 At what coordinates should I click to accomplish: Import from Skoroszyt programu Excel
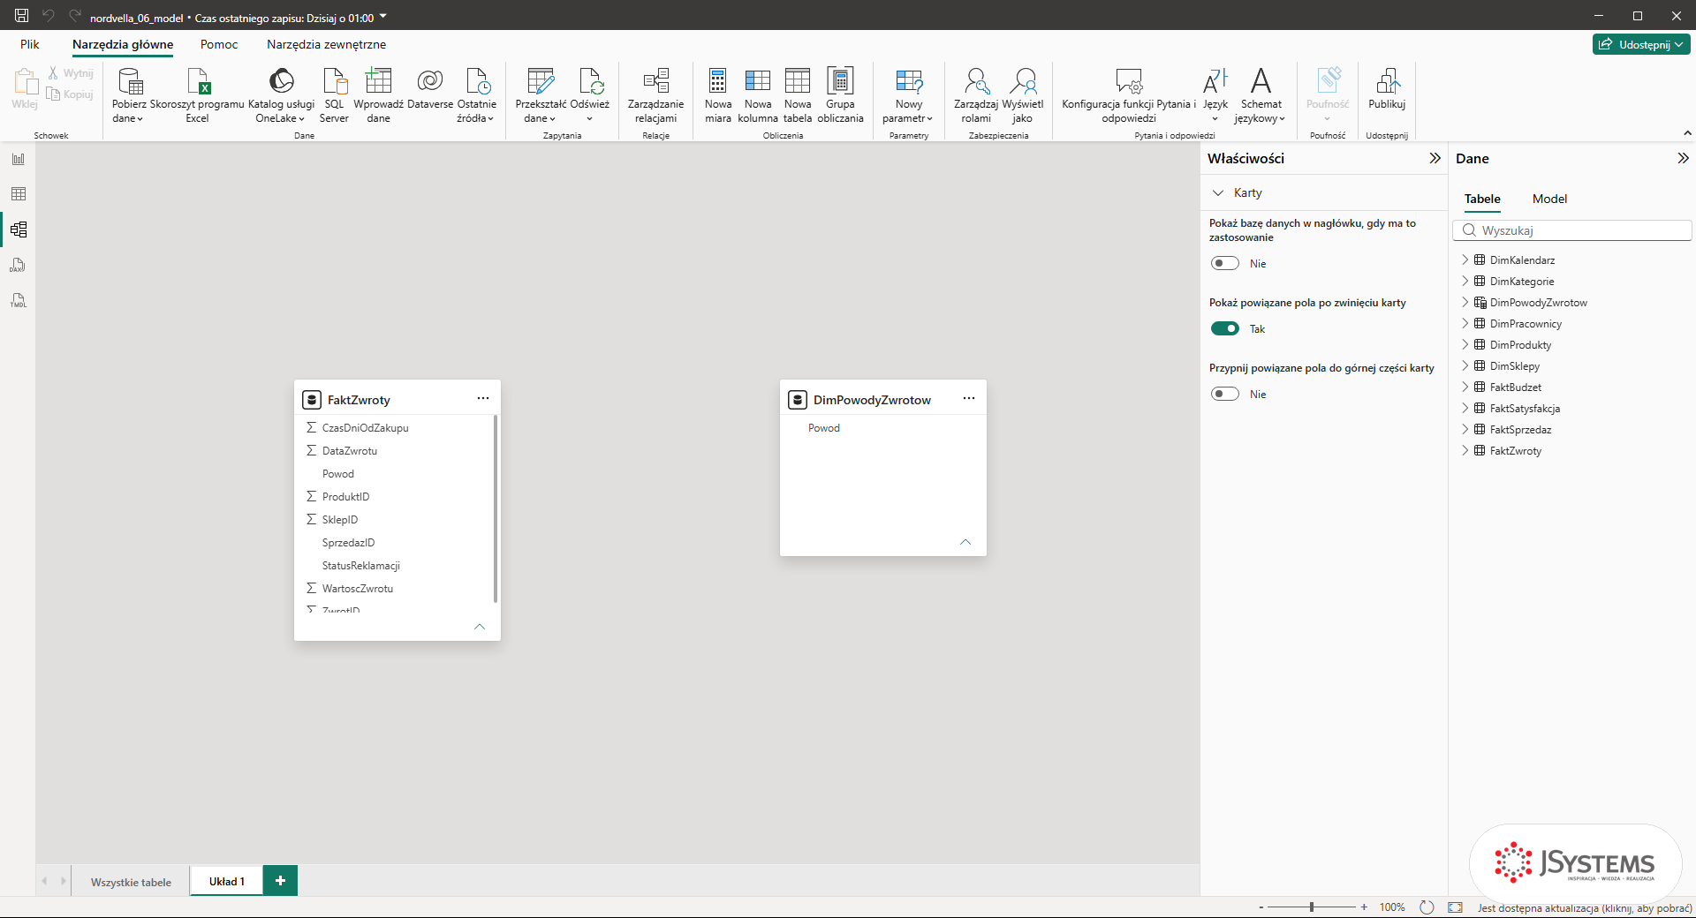197,95
